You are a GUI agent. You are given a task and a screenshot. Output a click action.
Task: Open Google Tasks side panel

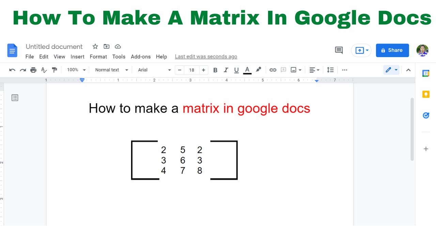426,115
